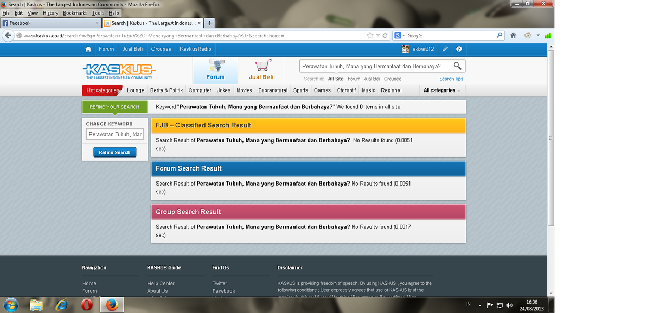Switch to the Facebook tab
The image size is (666, 313).
(50, 23)
